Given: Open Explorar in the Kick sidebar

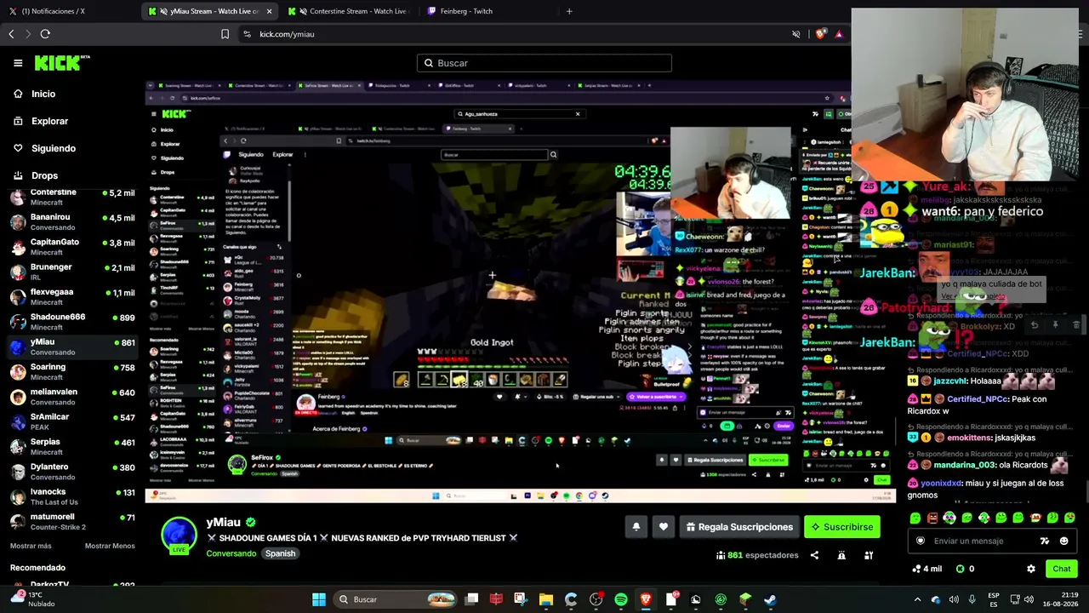Looking at the screenshot, I should coord(49,121).
